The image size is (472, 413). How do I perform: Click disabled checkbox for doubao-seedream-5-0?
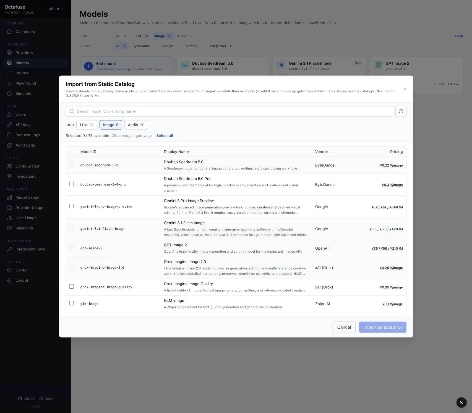click(x=72, y=165)
